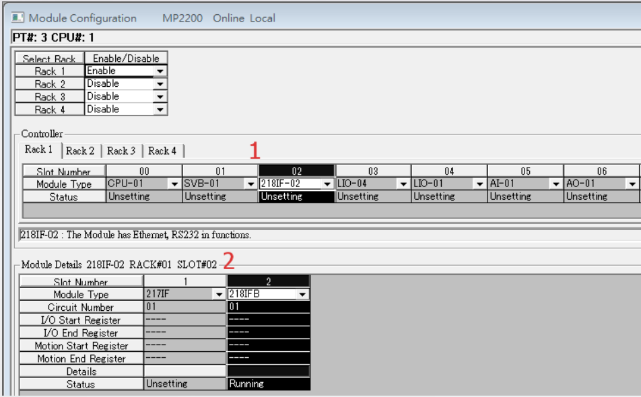
Task: Click the 218IF-02 module description text
Action: click(135, 235)
